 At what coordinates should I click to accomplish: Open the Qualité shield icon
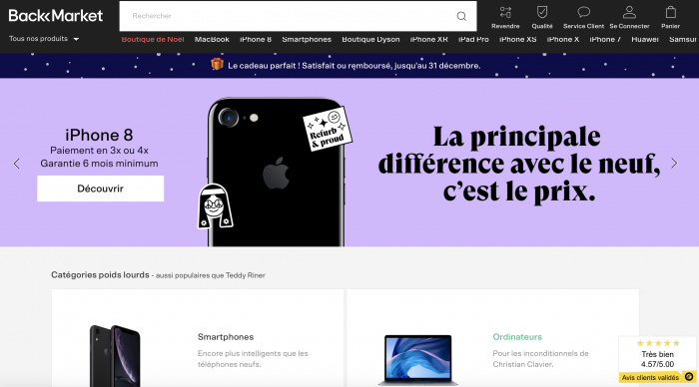tap(542, 12)
